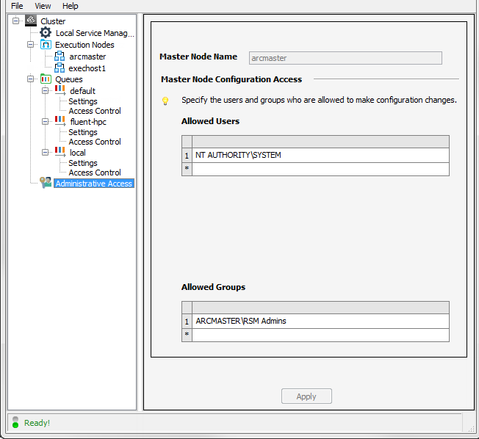Click the Execution Nodes folder icon
Viewport: 479px width, 439px height.
tap(46, 45)
